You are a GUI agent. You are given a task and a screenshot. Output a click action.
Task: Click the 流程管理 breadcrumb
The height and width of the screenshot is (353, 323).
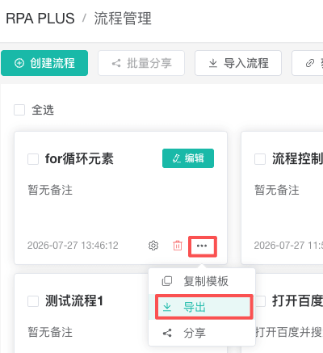tap(123, 19)
